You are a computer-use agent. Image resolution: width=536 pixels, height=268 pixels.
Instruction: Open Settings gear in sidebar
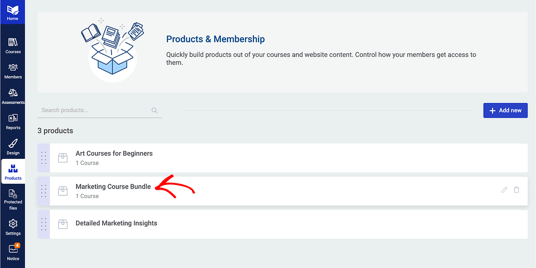(x=13, y=227)
